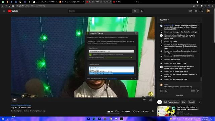
Task: Start voice search with microphone icon
Action: point(142,11)
